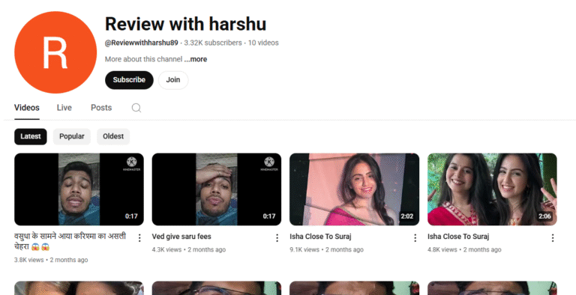Open three-dot menu of 9.1K views video
The image size is (576, 295).
click(415, 238)
